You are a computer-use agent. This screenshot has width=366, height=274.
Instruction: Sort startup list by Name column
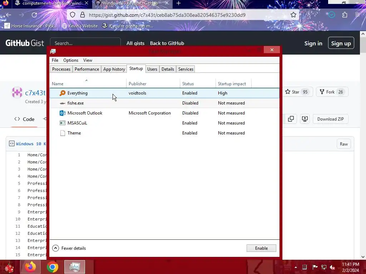[x=88, y=83]
